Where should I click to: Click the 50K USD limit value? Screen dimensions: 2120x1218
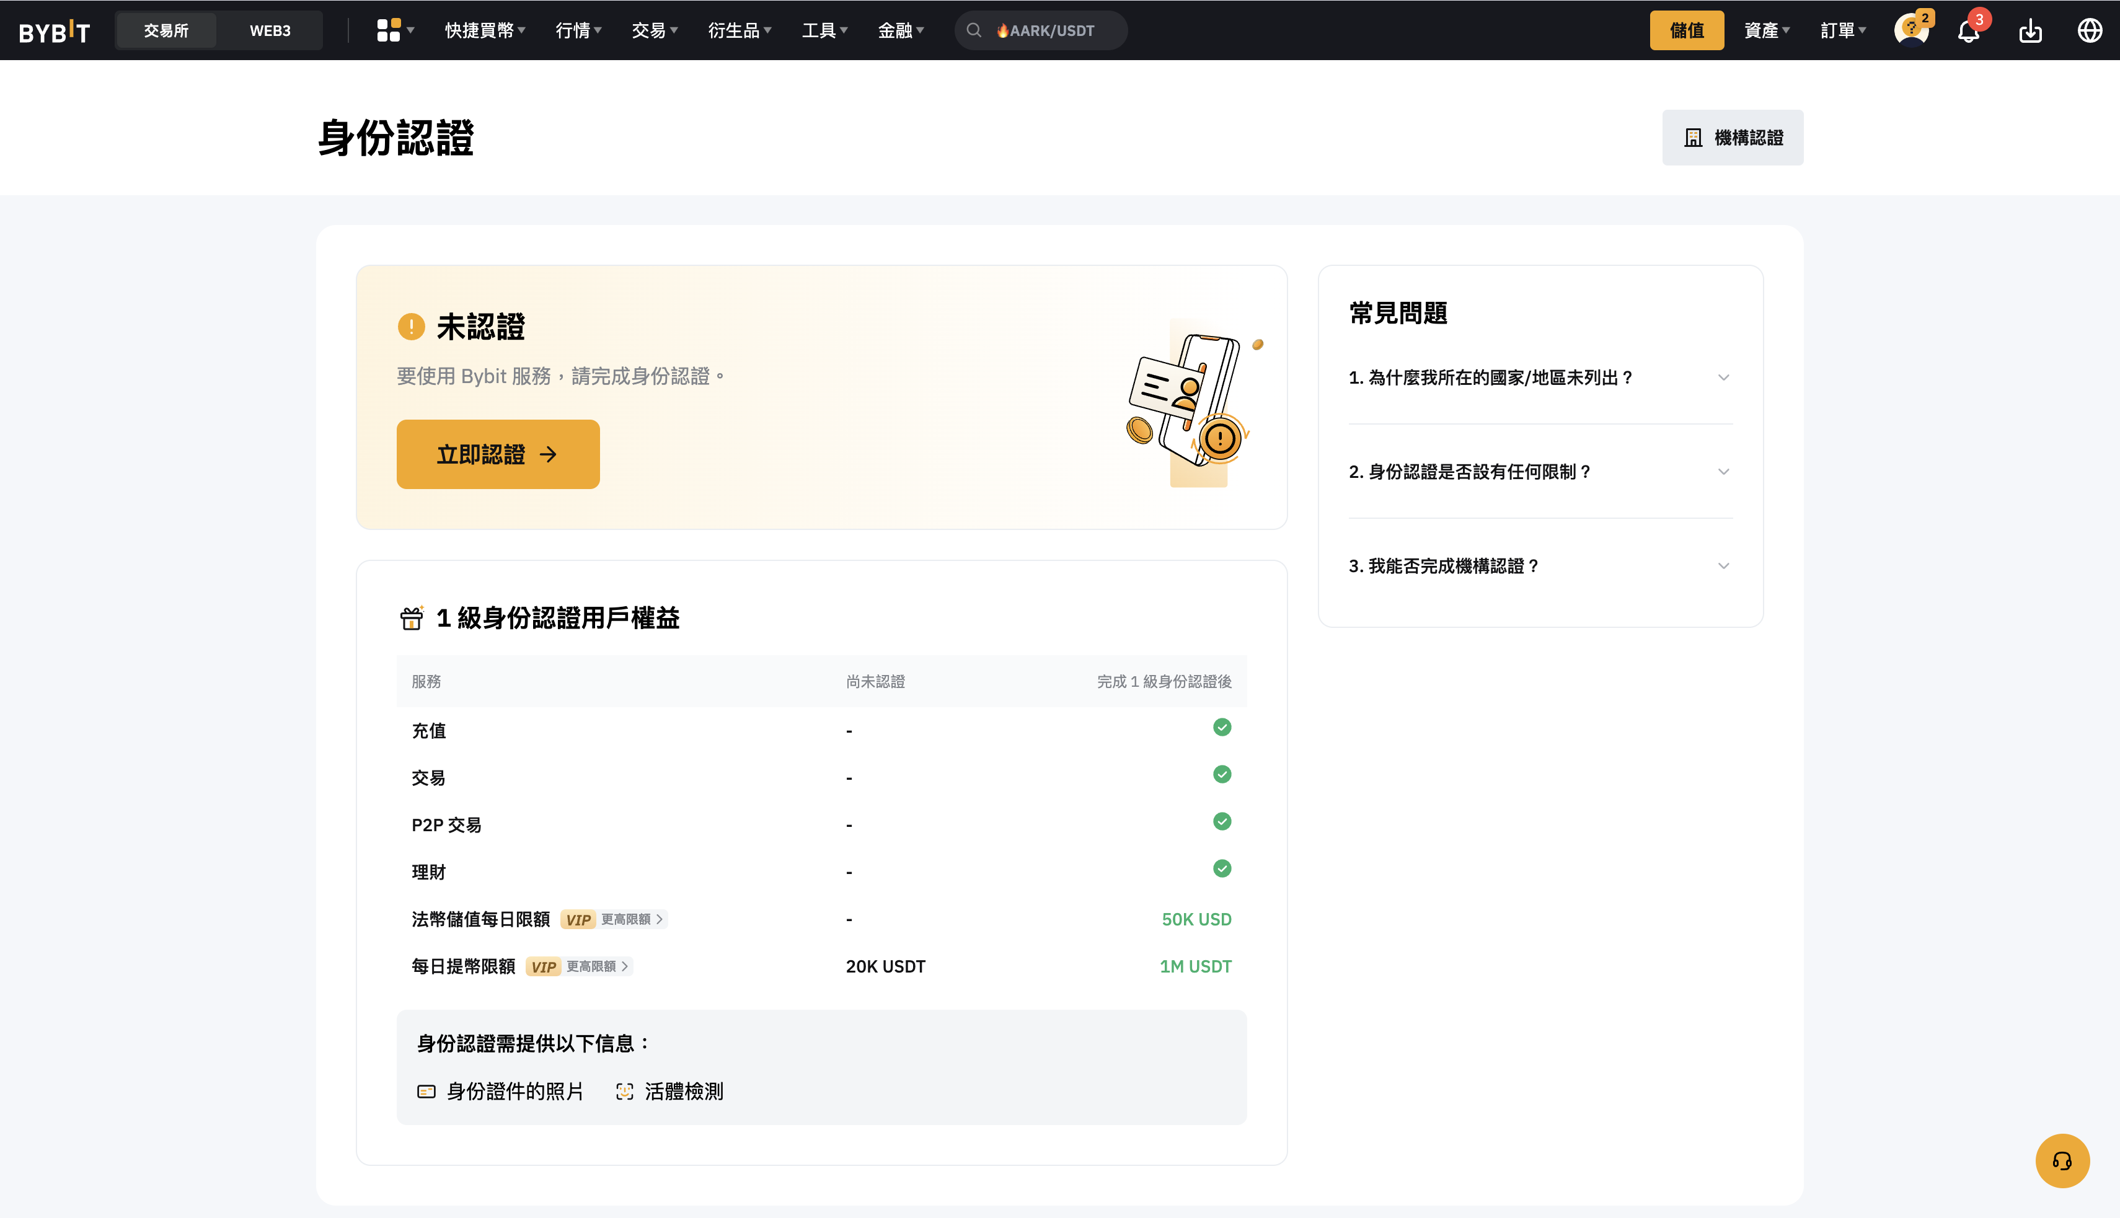[1196, 919]
